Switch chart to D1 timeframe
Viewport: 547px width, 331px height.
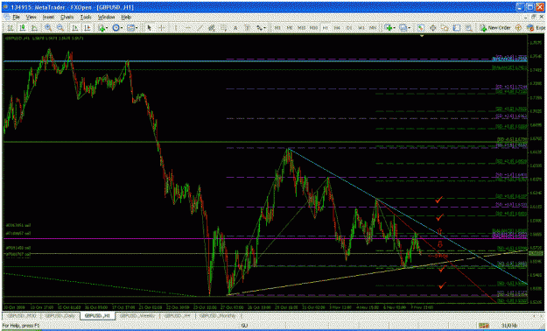point(349,28)
